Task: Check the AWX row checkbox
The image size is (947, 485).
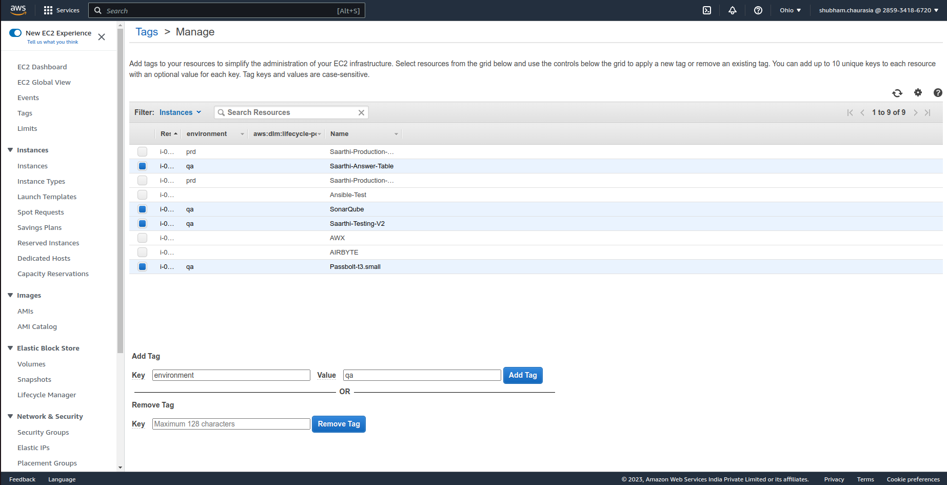Action: pyautogui.click(x=142, y=238)
